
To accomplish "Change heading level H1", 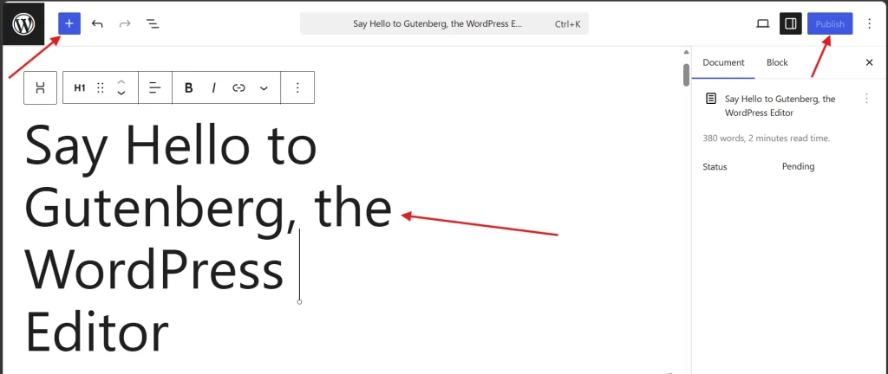I will 79,87.
